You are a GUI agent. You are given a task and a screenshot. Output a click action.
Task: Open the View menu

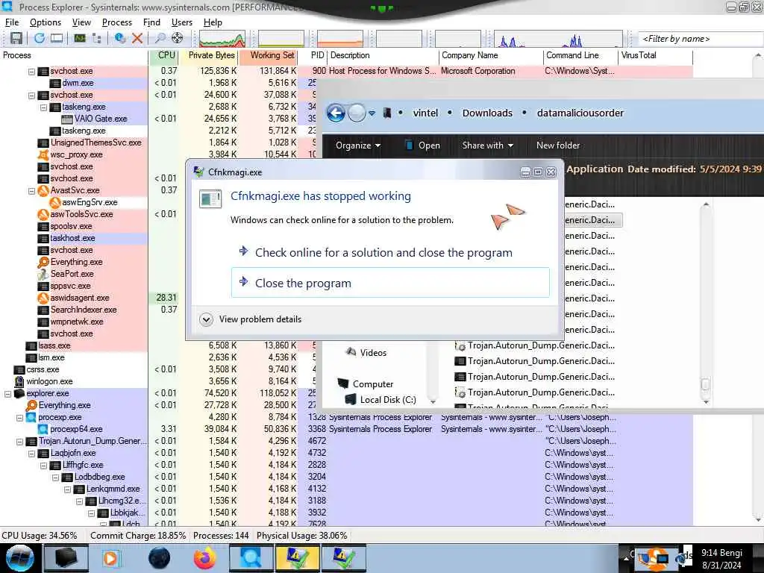tap(81, 22)
